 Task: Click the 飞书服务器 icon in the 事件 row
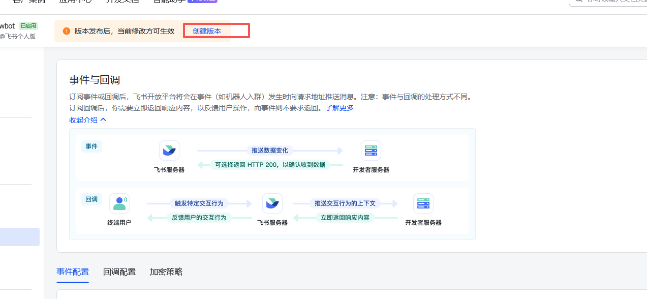[x=169, y=151]
